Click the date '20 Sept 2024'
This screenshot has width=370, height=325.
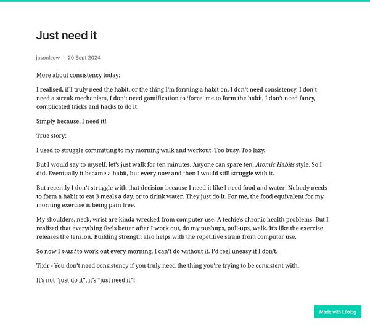[x=84, y=58]
